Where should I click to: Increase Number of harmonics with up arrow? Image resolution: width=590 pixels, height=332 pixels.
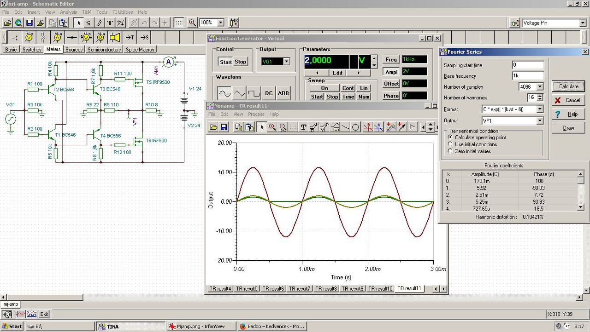[x=540, y=96]
